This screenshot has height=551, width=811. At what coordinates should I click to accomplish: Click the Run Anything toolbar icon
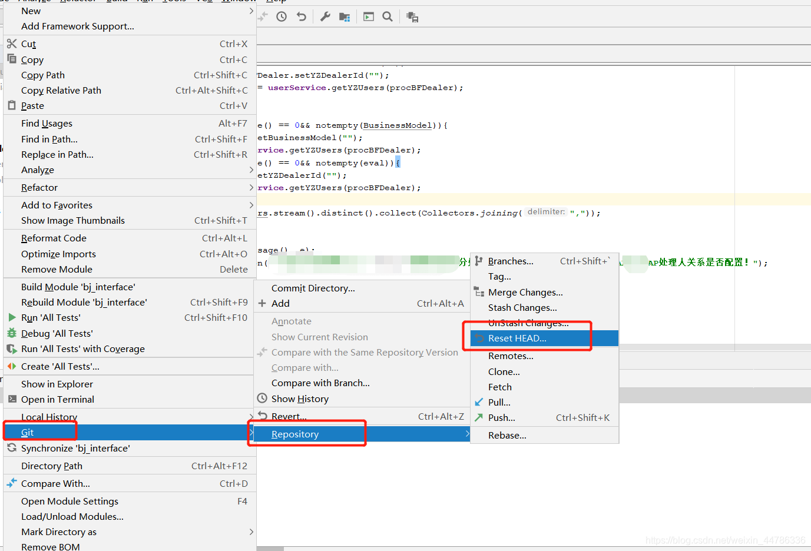369,16
